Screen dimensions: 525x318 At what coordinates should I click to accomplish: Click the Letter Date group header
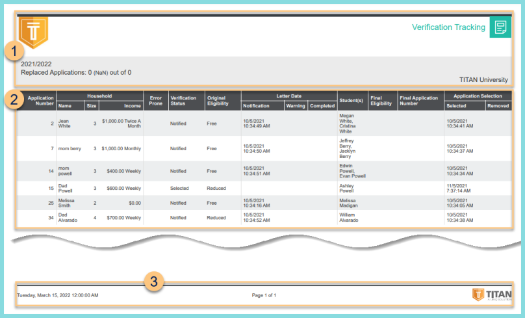coord(289,96)
